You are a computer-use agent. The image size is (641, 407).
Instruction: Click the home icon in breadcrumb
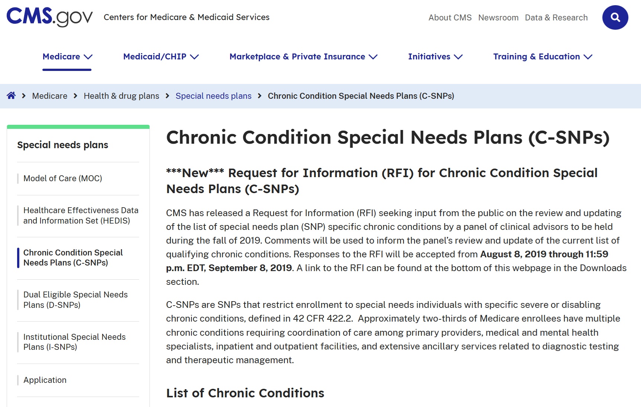[11, 96]
